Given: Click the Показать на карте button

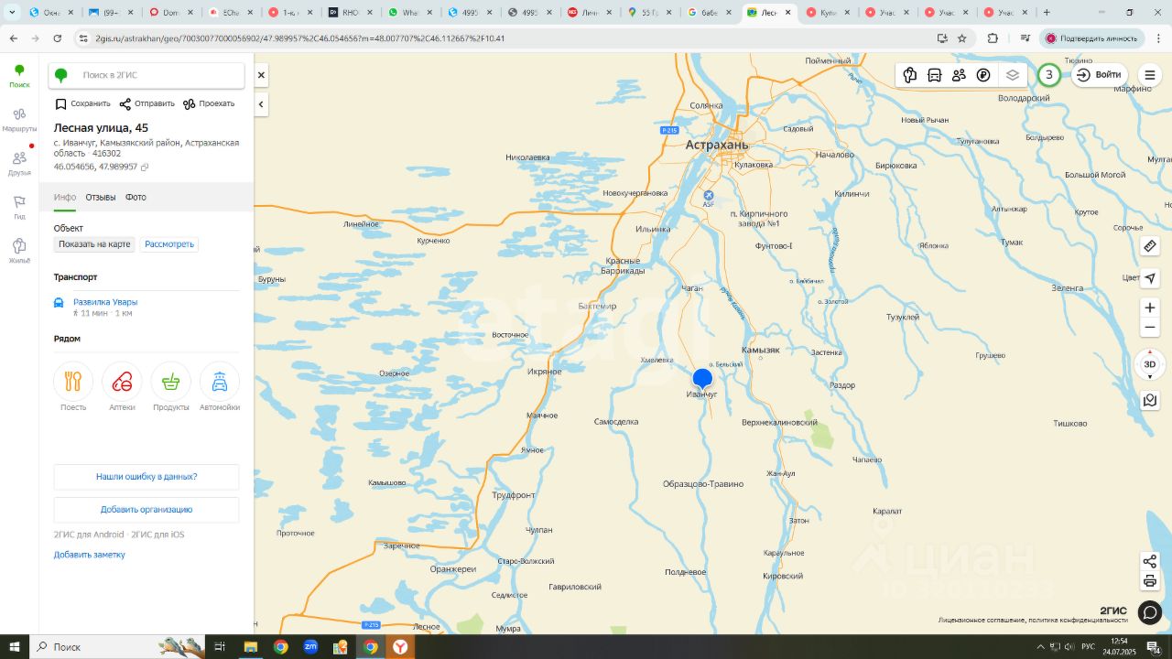Looking at the screenshot, I should click(x=94, y=244).
